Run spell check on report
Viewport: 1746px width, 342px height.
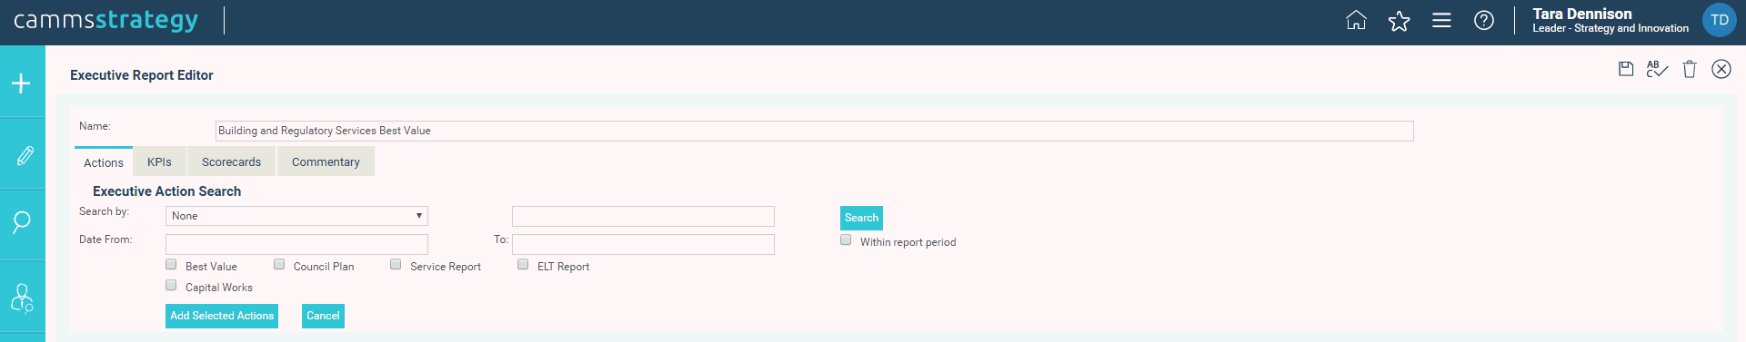(1657, 69)
